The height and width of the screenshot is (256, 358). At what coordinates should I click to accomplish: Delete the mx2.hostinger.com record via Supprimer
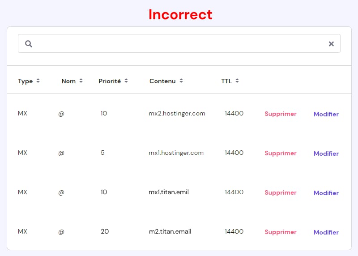coord(281,114)
